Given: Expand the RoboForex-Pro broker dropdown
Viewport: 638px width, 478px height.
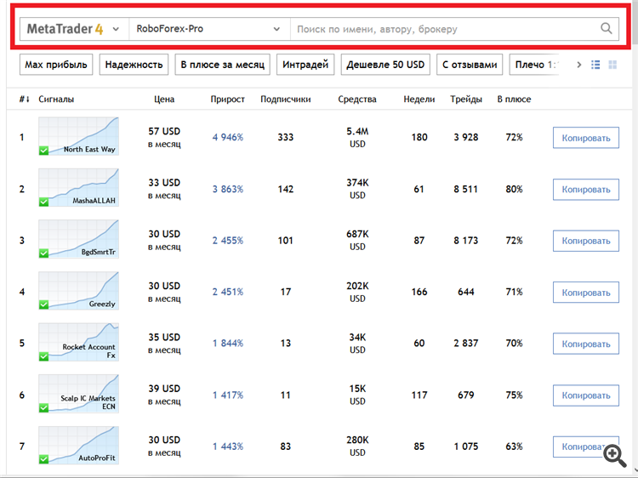Looking at the screenshot, I should click(x=276, y=29).
